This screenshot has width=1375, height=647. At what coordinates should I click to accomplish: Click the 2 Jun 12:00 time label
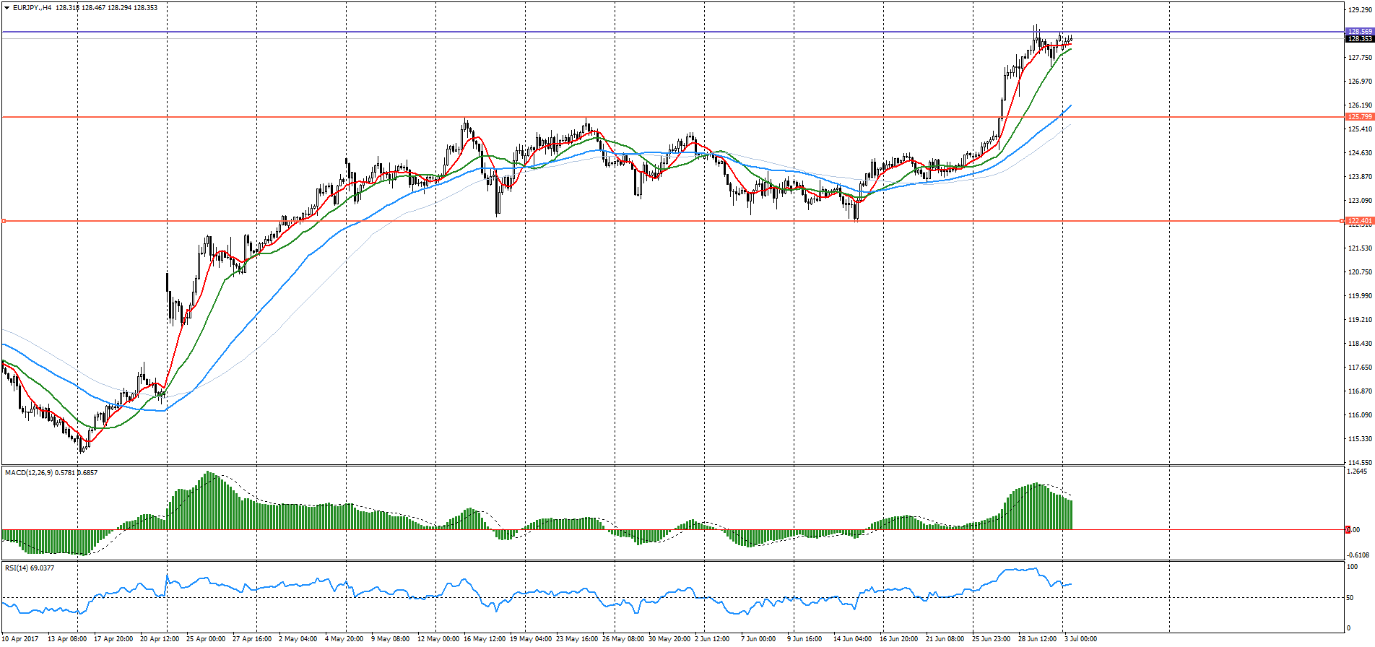coord(712,639)
